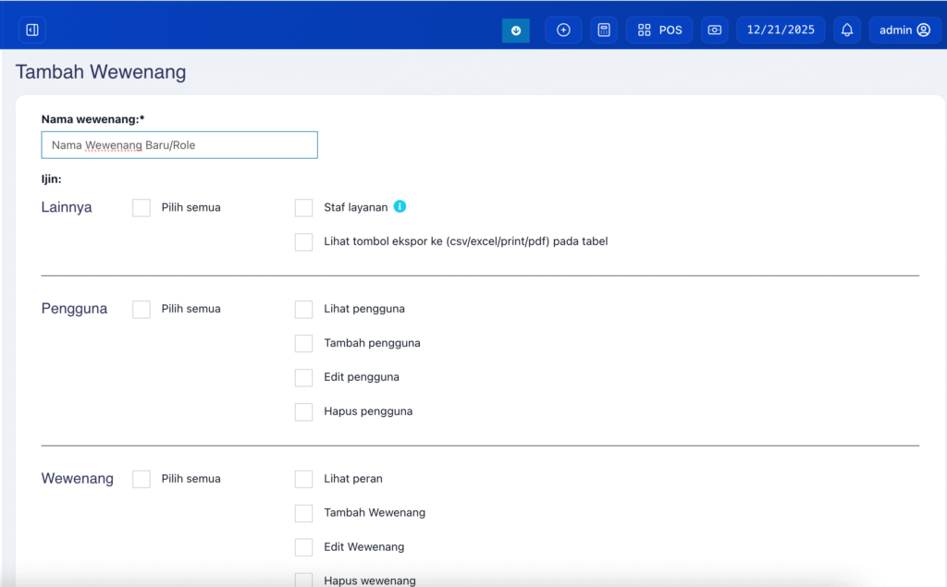Enable the Staf layanan checkbox

(304, 208)
